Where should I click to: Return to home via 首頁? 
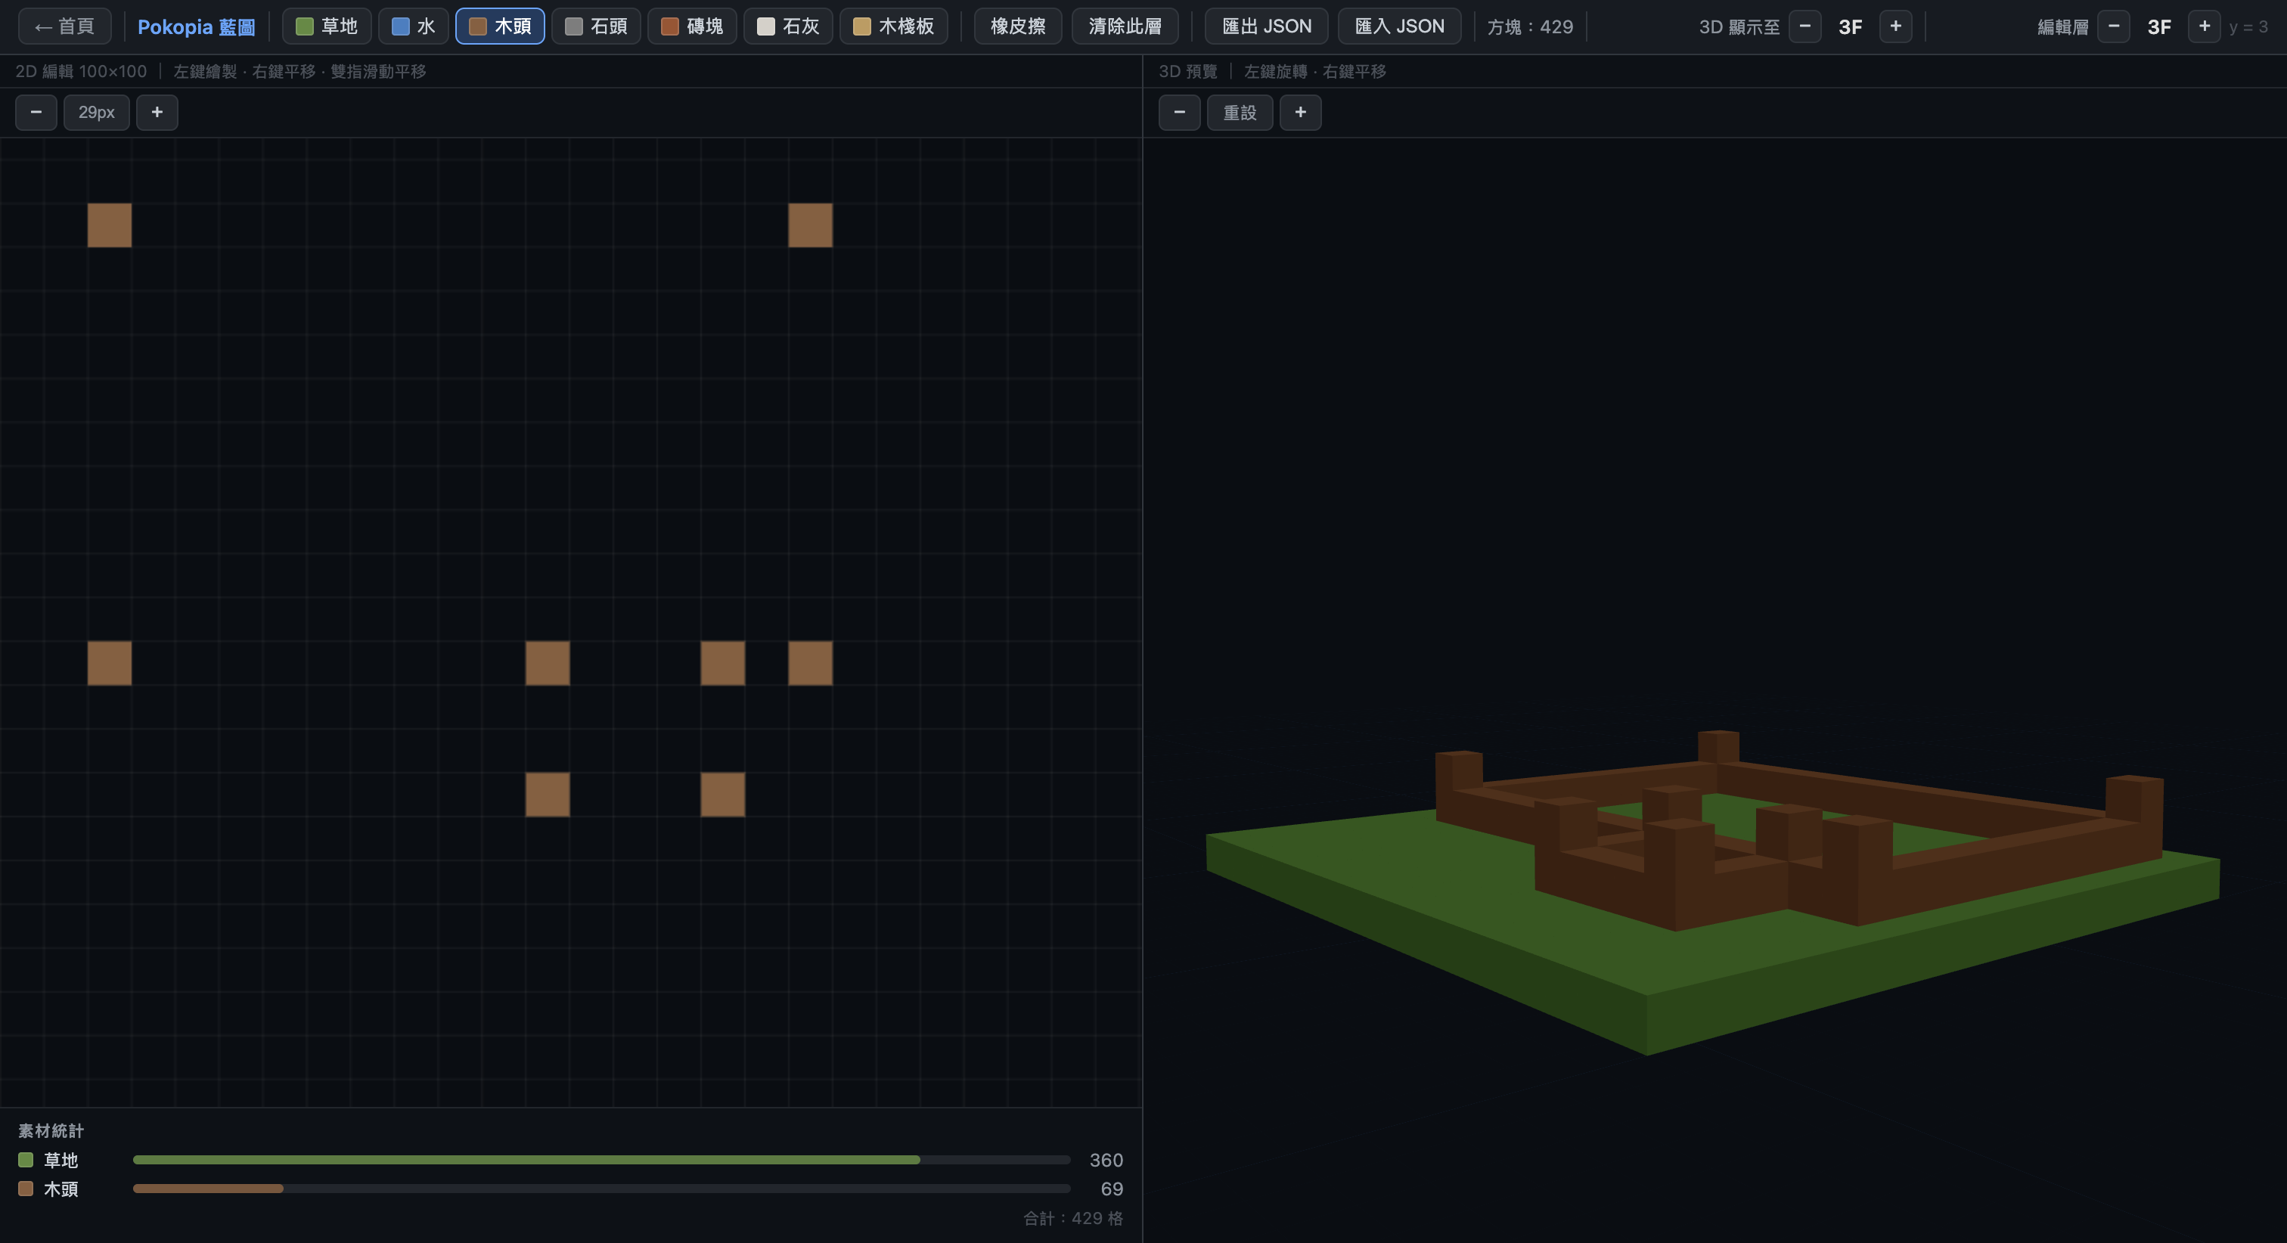63,26
